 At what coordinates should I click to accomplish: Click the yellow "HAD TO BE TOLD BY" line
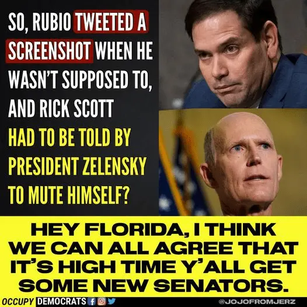coord(69,137)
